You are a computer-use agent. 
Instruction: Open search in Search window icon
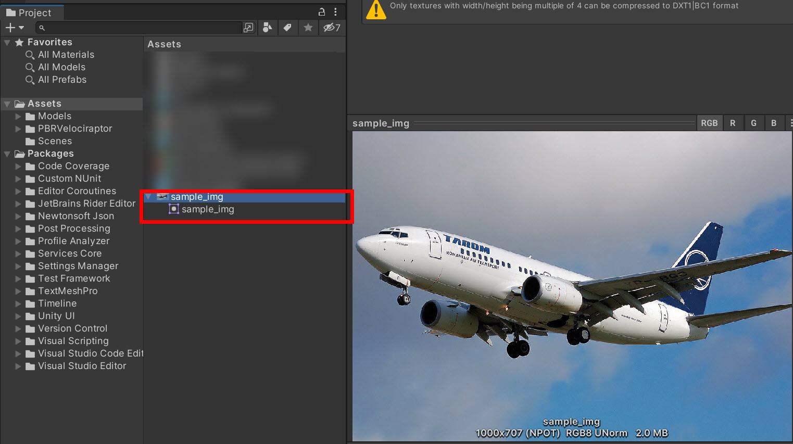pyautogui.click(x=248, y=28)
